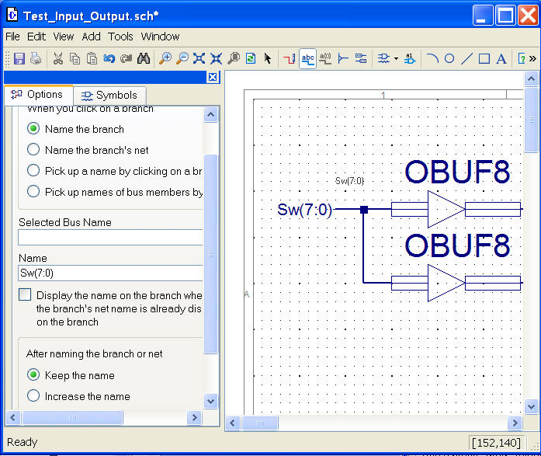
Task: Select the Rename Bus a(0) tool
Action: [325, 59]
